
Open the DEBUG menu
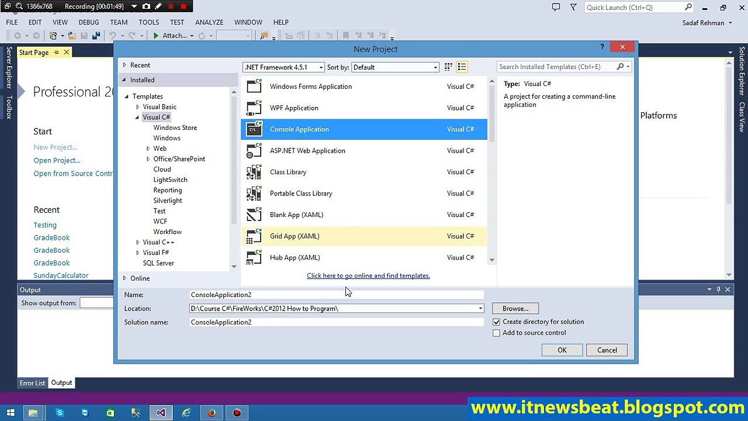coord(89,22)
